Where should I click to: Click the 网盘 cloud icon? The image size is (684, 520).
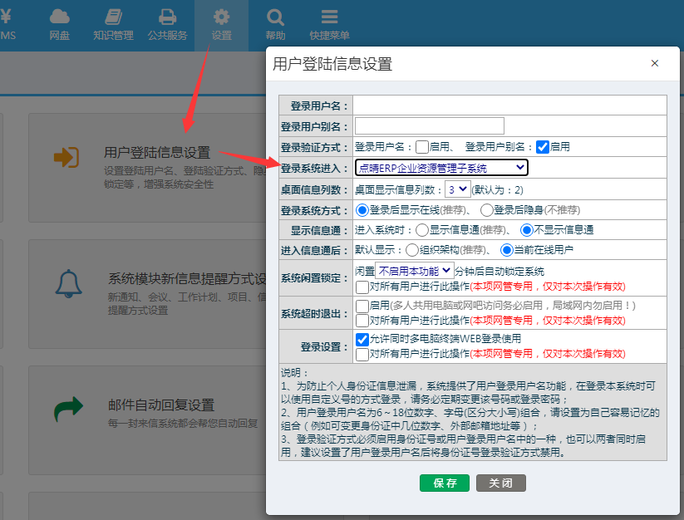click(x=59, y=17)
